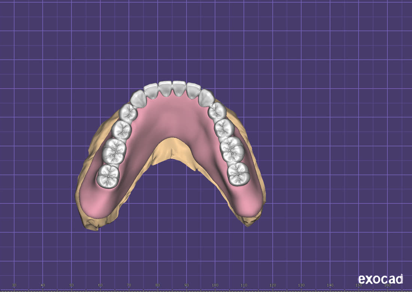Click the second-from-back molar on the left side
The width and height of the screenshot is (412, 292).
pos(114,151)
